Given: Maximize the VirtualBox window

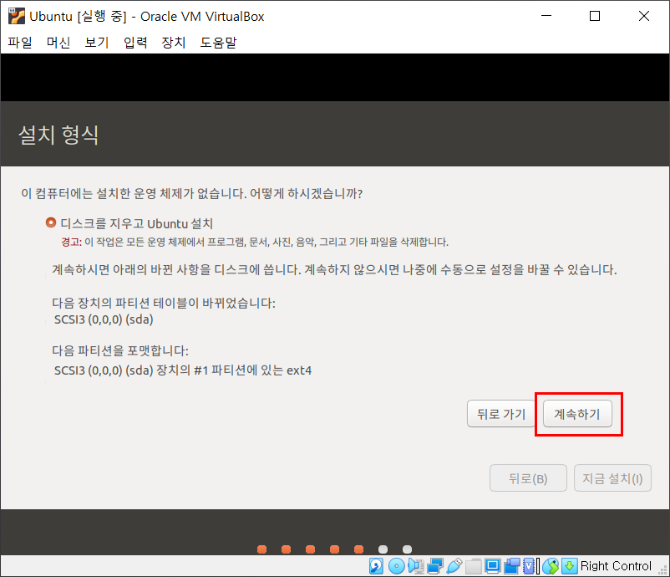Looking at the screenshot, I should (x=595, y=16).
